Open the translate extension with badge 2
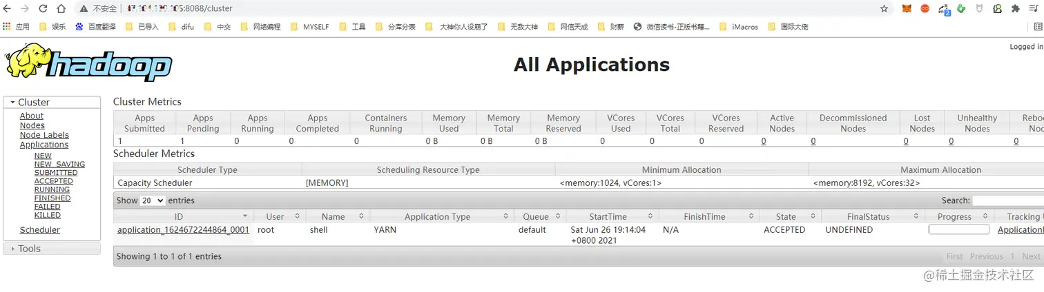This screenshot has width=1044, height=292. click(x=943, y=10)
